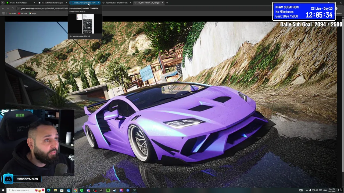Switch to The best ChatBot and Widgets tab
This screenshot has height=193, width=344.
52,3
